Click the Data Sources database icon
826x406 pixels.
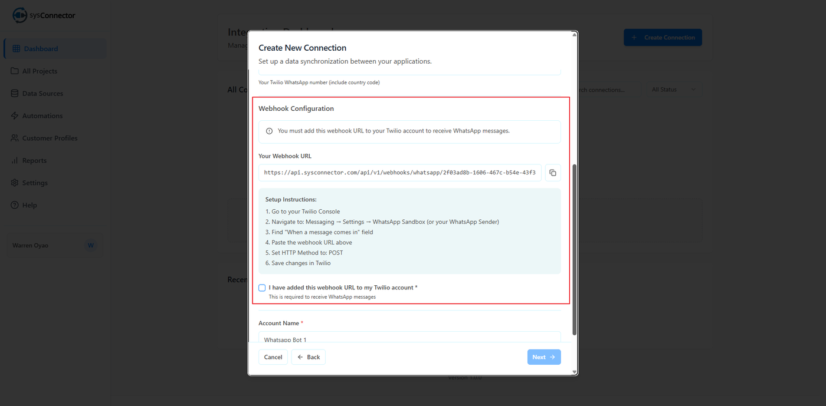[15, 94]
